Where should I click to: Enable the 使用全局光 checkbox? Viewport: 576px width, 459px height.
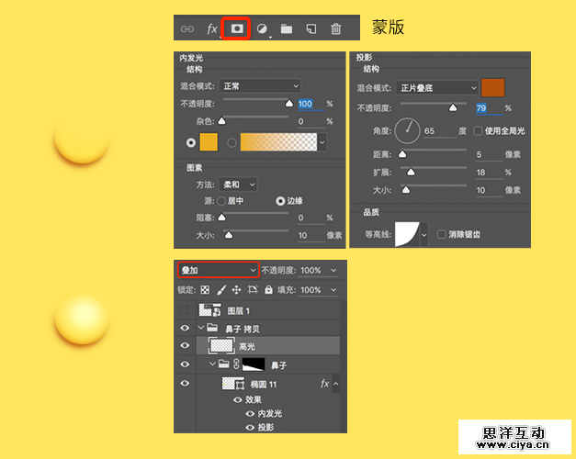[477, 131]
